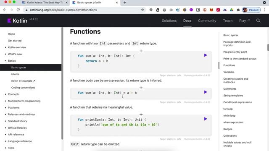Open the Community menu item
269x151 pixels.
point(207,21)
